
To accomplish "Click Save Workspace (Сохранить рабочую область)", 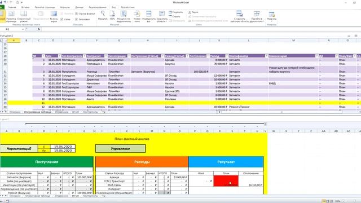I will (239, 16).
